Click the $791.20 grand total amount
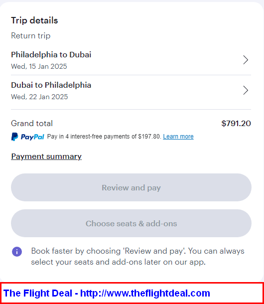The width and height of the screenshot is (264, 304). [236, 124]
